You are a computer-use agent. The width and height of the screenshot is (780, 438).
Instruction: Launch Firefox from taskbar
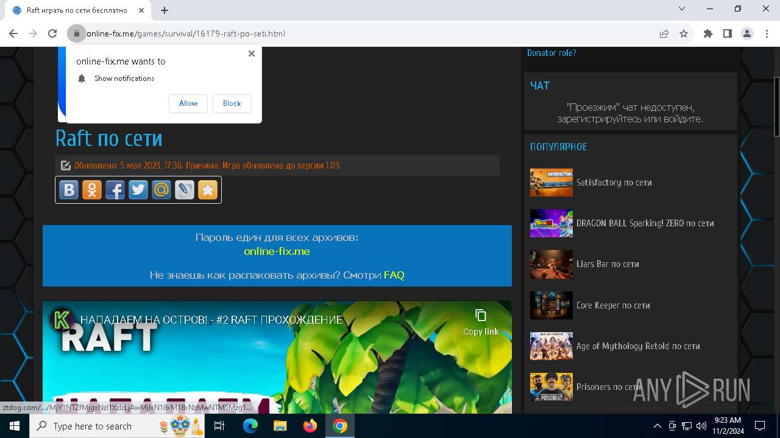point(310,426)
